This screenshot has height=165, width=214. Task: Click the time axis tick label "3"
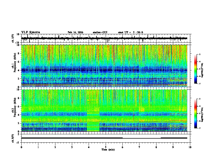(x=72, y=147)
